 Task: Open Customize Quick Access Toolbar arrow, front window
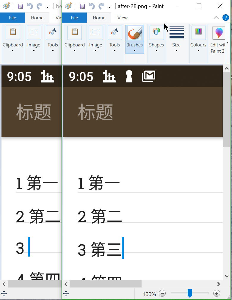[x=109, y=7]
